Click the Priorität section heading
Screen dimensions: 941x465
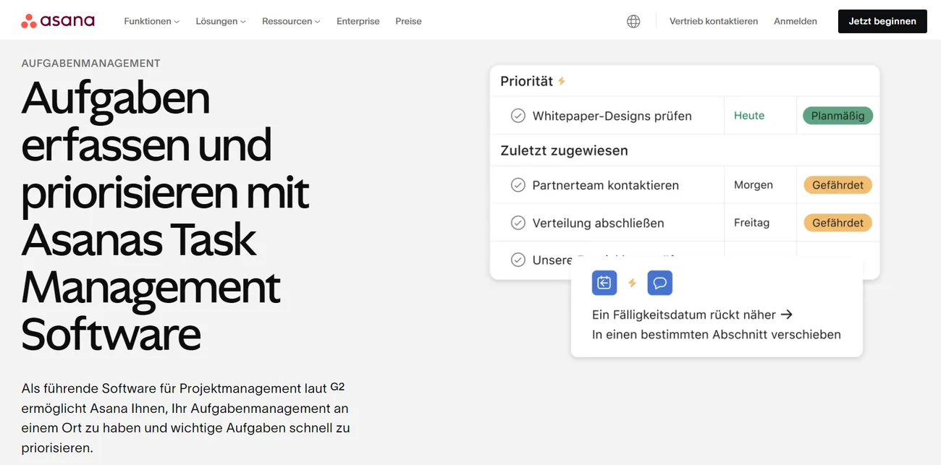click(x=526, y=81)
